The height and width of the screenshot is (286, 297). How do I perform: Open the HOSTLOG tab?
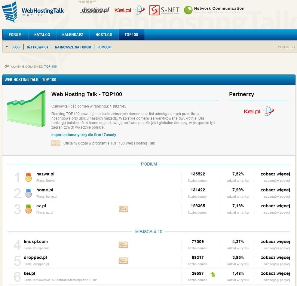104,35
